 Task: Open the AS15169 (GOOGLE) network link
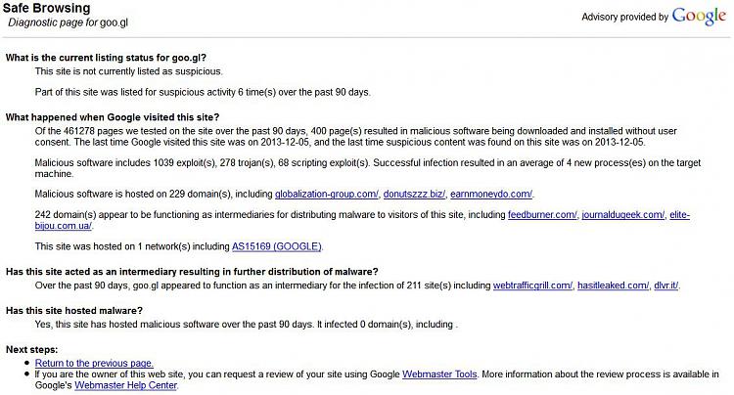pos(277,246)
